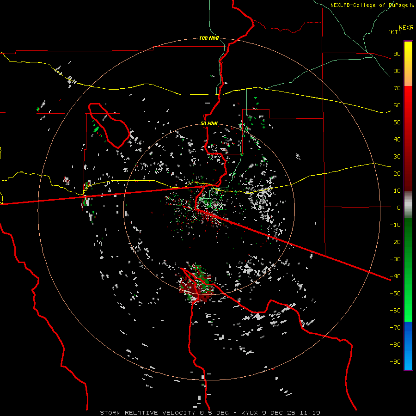The width and height of the screenshot is (416, 416).
Task: Click the positive 20 value on the scale
Action: pos(397,173)
